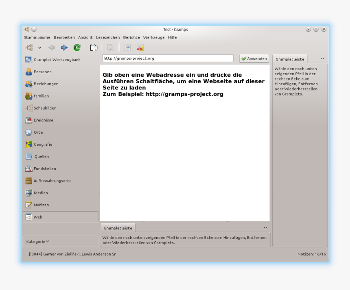Image resolution: width=350 pixels, height=290 pixels.
Task: Open the Familien sidebar icon
Action: pos(28,96)
